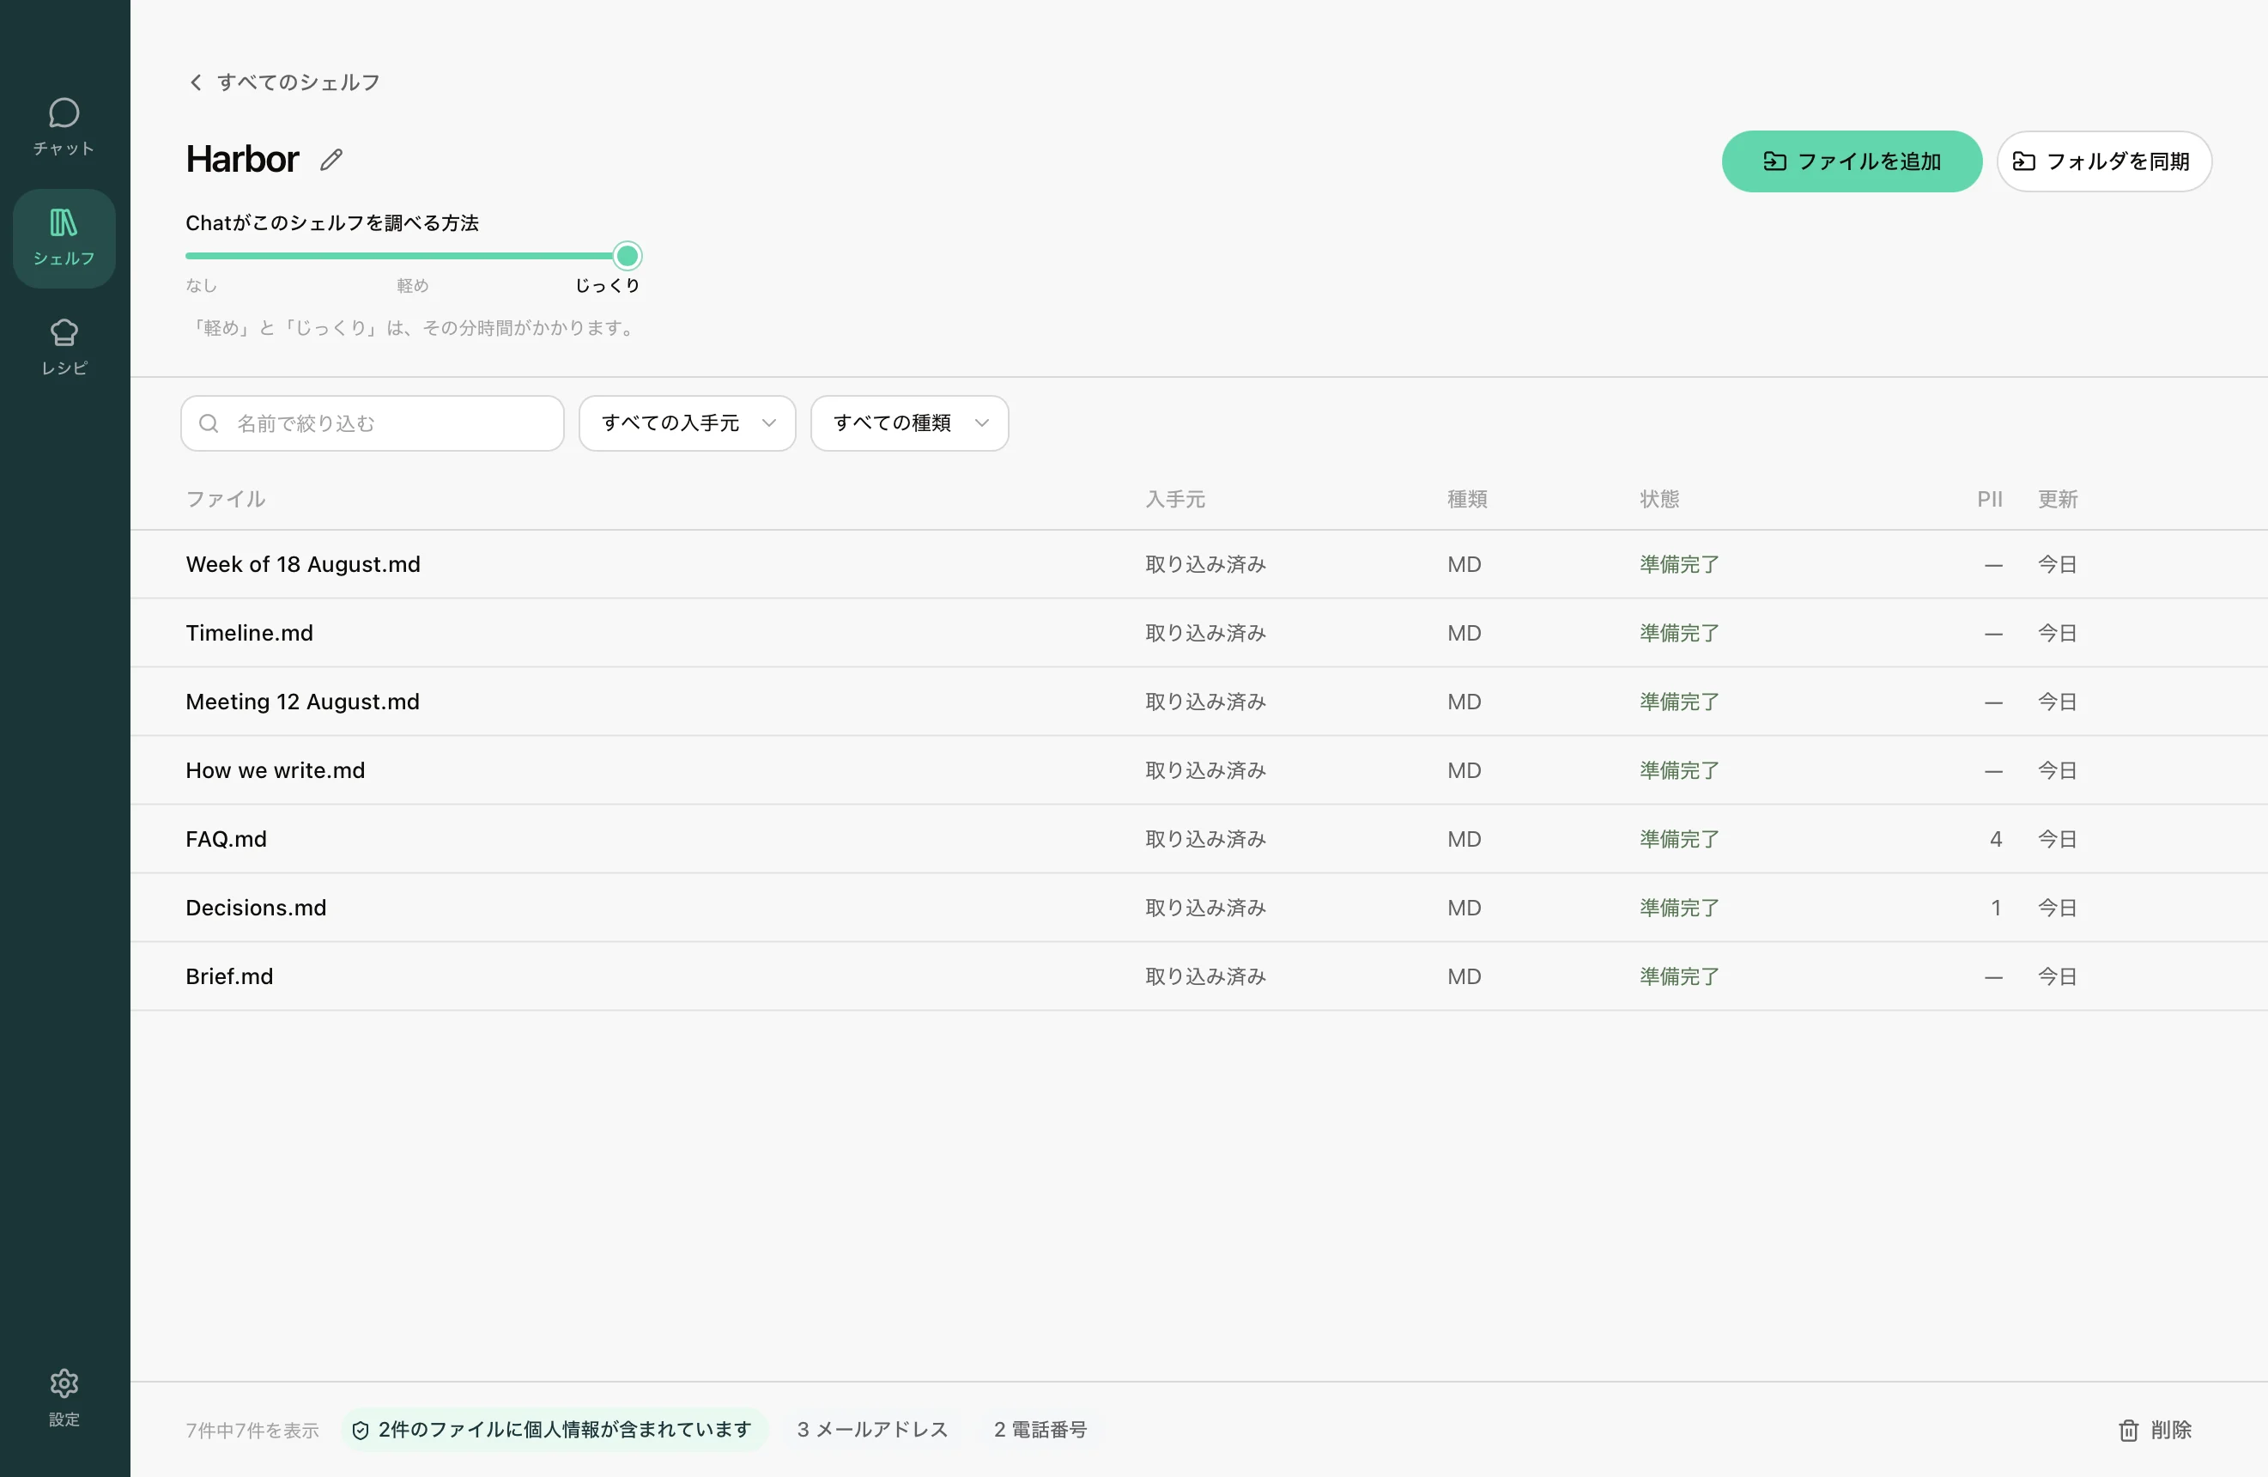Click the PII count 1 on the Decisions.md row

coord(1996,907)
